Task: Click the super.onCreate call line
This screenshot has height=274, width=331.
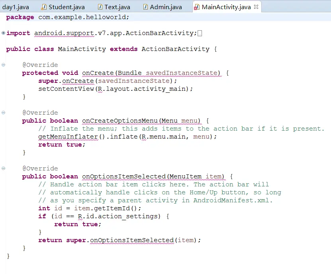Action: pos(108,81)
